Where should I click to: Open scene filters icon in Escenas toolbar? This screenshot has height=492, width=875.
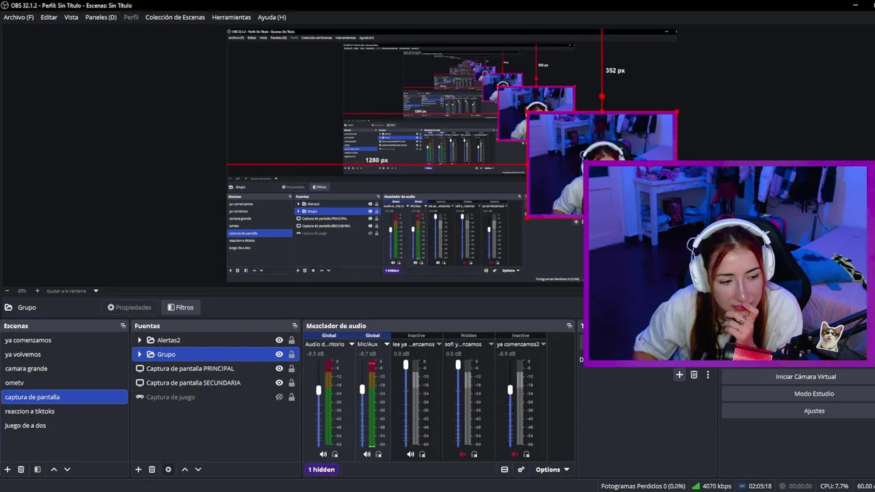pyautogui.click(x=37, y=469)
